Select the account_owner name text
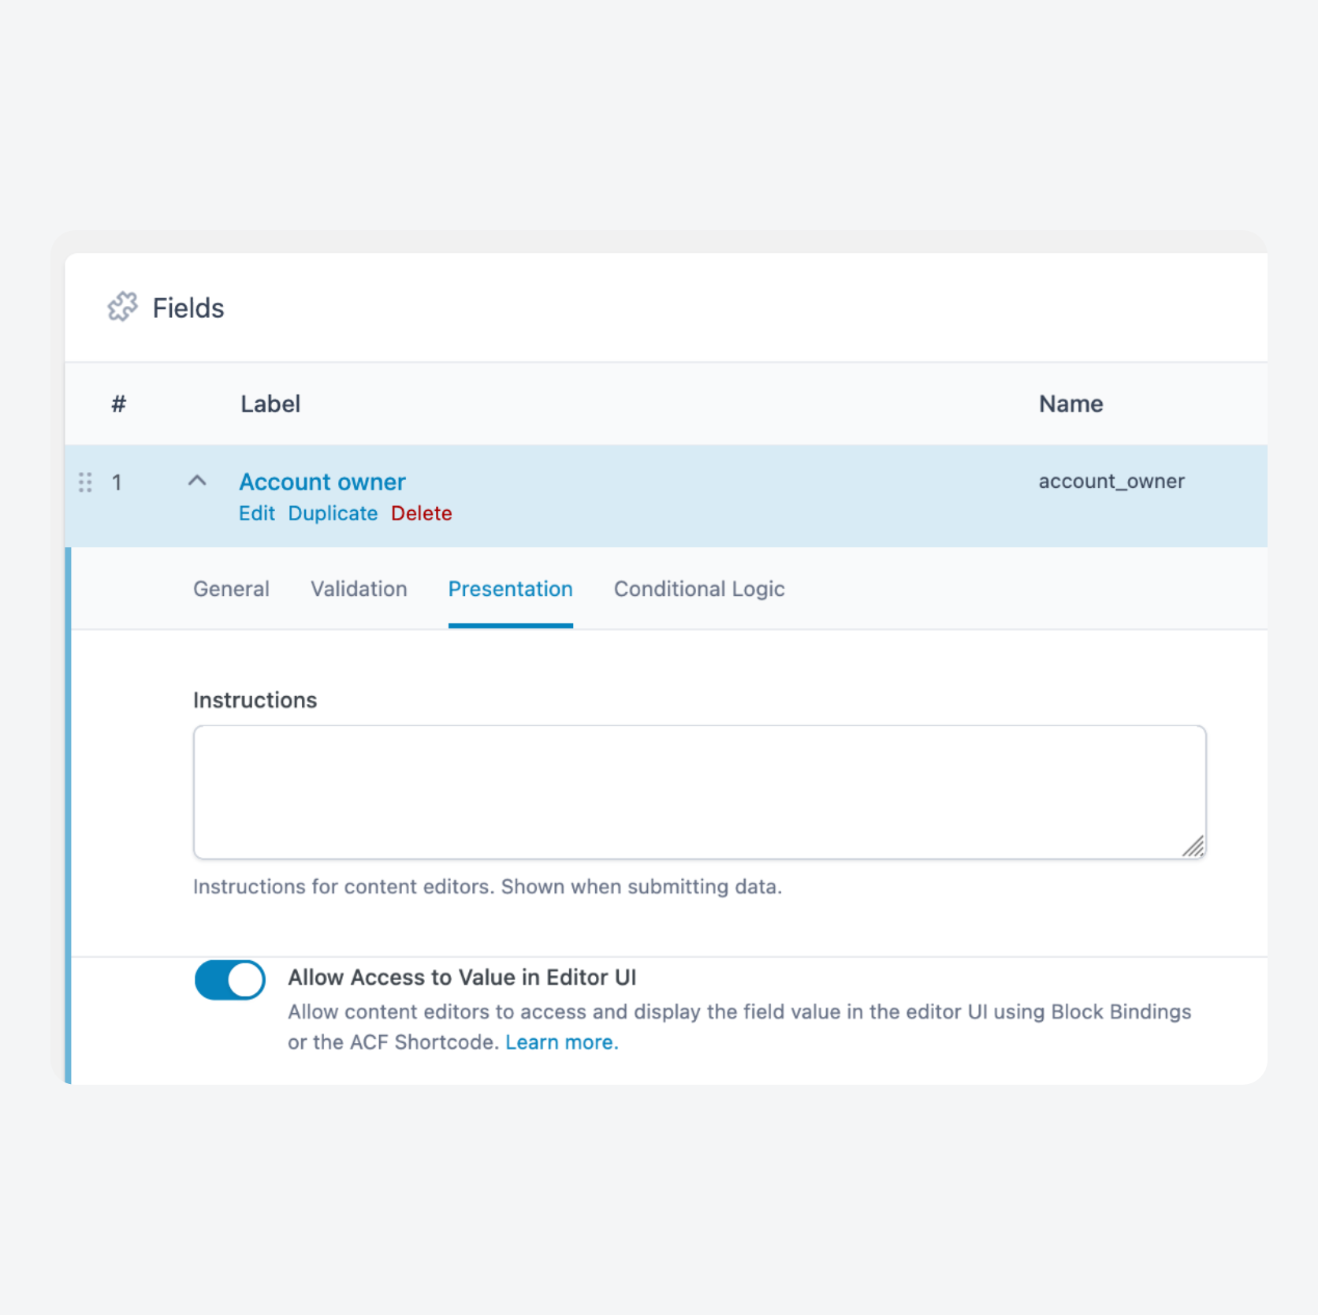1318x1315 pixels. [1111, 481]
